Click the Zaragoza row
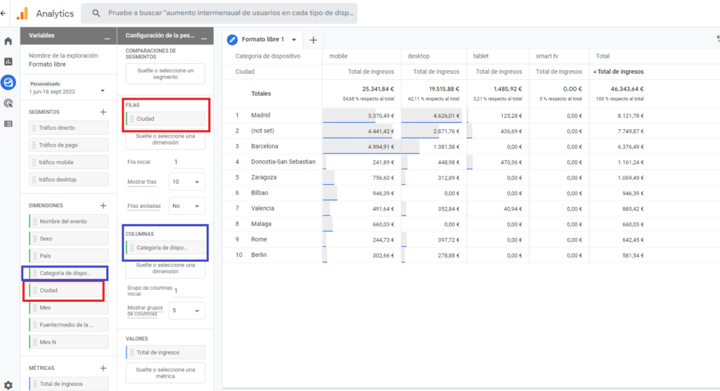The height and width of the screenshot is (391, 720). [x=471, y=178]
